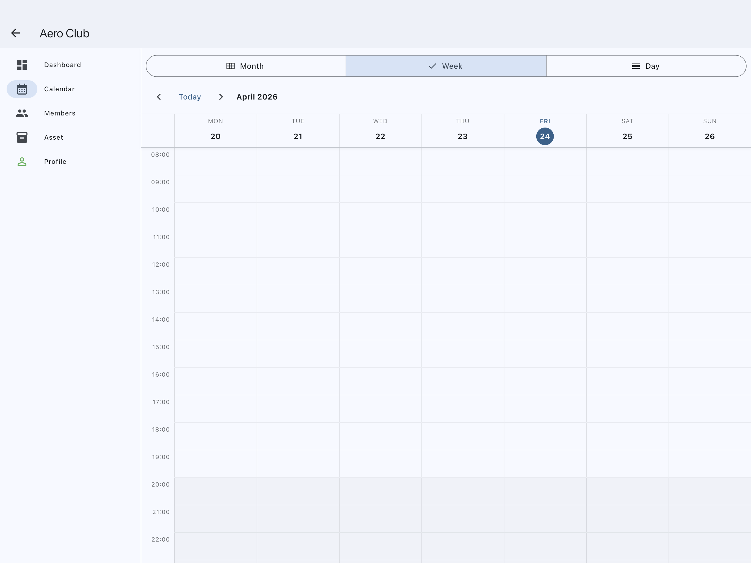Select the Week view segment

click(x=446, y=66)
